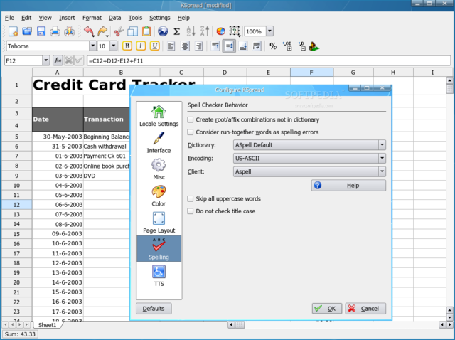Open Misc settings page
Viewport: 455px width, 340px height.
159,169
